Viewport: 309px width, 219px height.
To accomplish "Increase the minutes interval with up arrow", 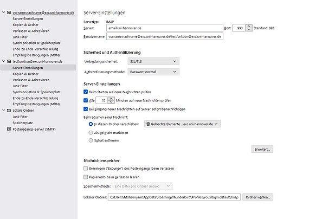I will click(x=111, y=99).
